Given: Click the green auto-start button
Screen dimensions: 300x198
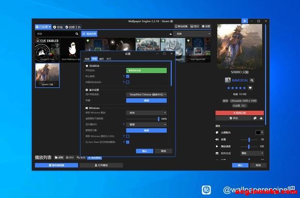Looking at the screenshot, I should point(146,70).
